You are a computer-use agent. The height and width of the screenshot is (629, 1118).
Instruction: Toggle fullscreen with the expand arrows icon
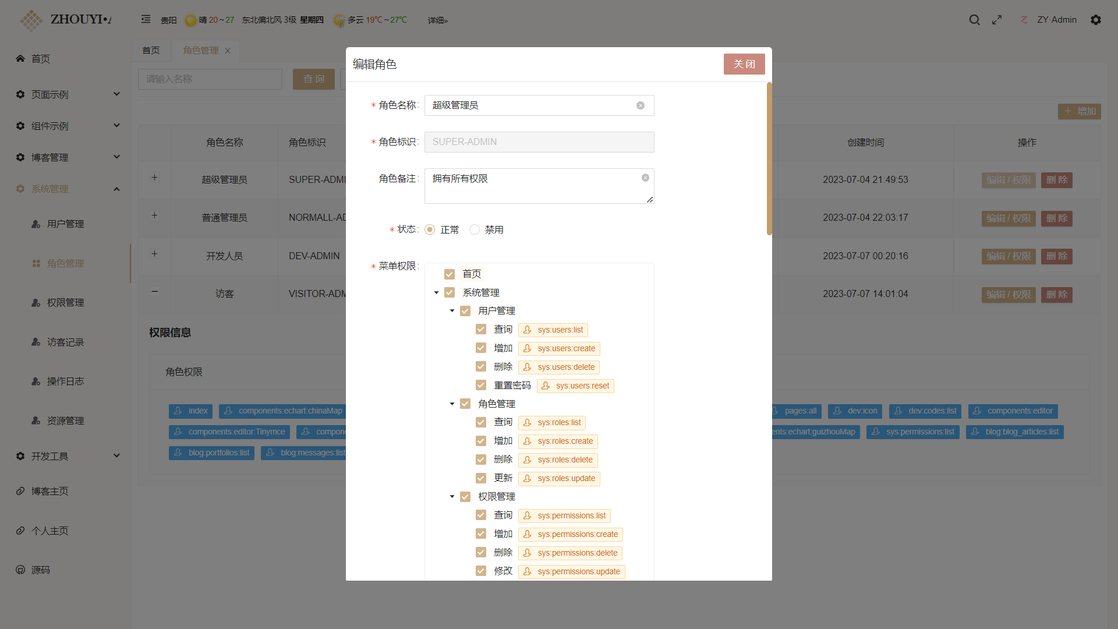pyautogui.click(x=997, y=20)
